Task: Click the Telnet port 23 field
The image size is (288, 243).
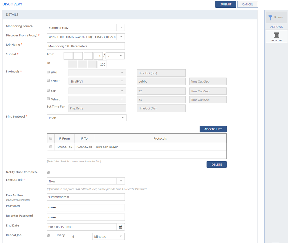Action: click(x=161, y=100)
